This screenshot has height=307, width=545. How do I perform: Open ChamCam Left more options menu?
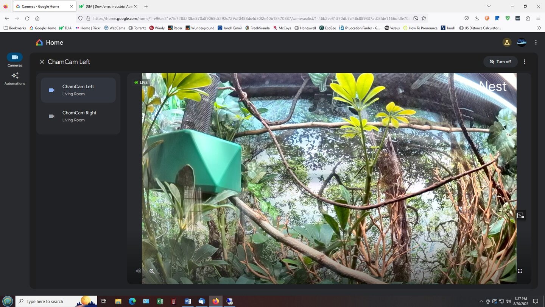pyautogui.click(x=525, y=62)
